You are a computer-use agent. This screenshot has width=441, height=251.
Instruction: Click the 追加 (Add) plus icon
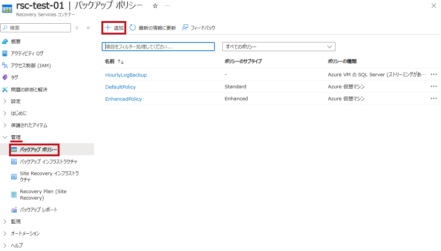(x=108, y=27)
